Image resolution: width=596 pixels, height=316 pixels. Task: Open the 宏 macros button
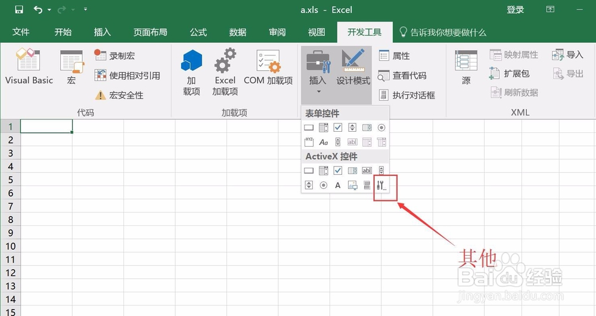click(x=72, y=67)
